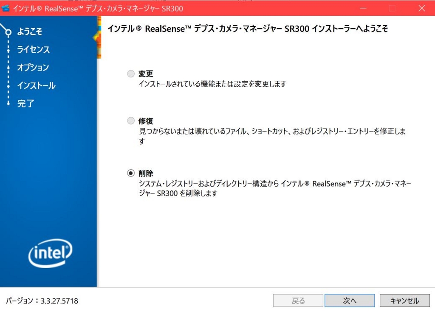
Task: Open the ようこそ step in sidebar
Action: pyautogui.click(x=29, y=31)
